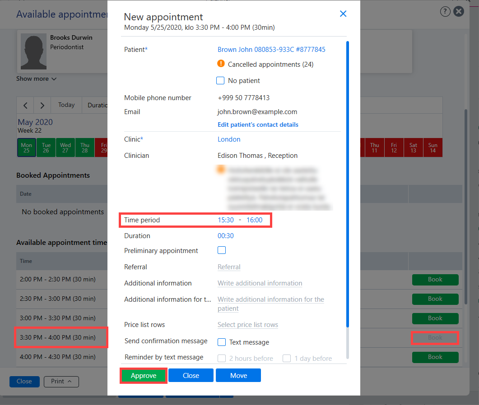Expand Show more clinician details
This screenshot has height=405, width=479.
pyautogui.click(x=37, y=79)
